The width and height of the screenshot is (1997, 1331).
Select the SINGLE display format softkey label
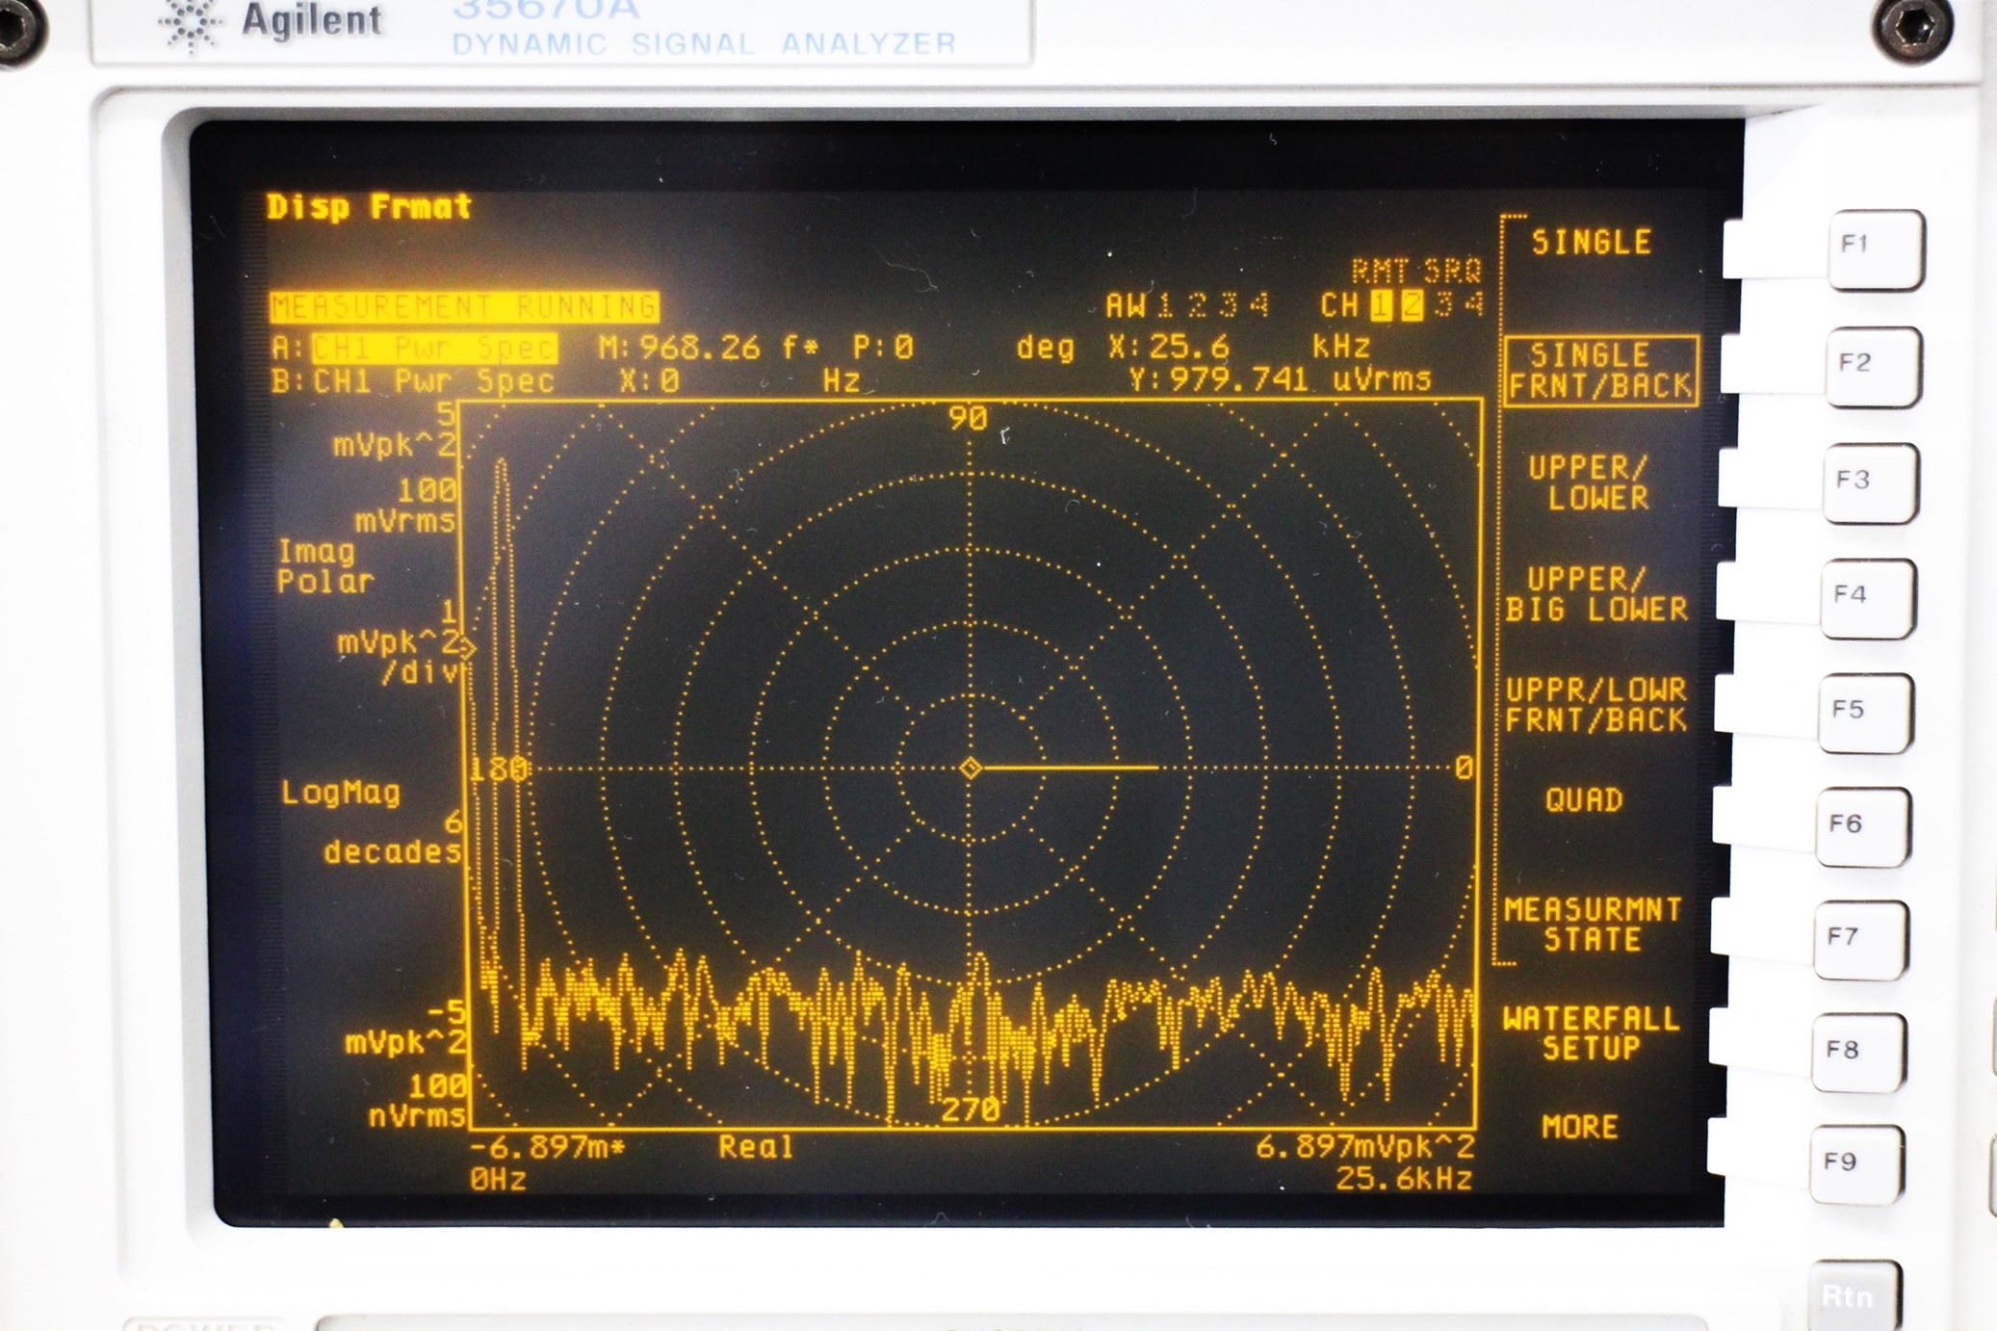click(1592, 242)
